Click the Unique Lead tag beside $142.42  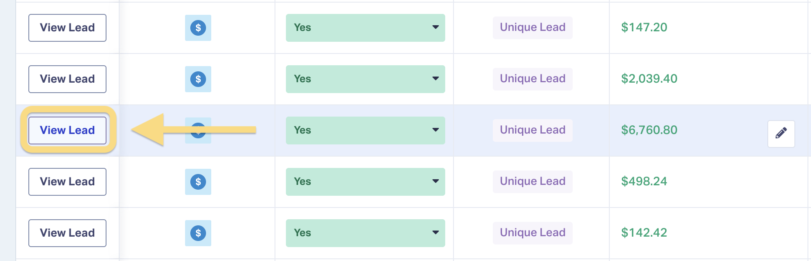point(533,233)
